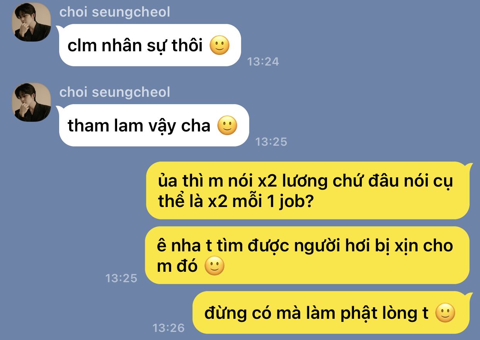Image resolution: width=480 pixels, height=340 pixels.
Task: Click the 13:26 timestamp
Action: click(x=169, y=328)
